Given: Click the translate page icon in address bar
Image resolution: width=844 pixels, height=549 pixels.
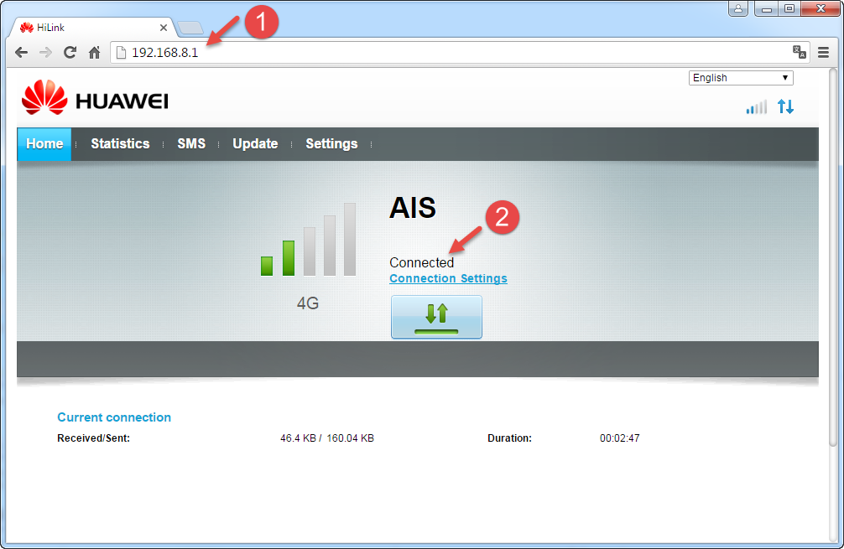Looking at the screenshot, I should click(800, 52).
